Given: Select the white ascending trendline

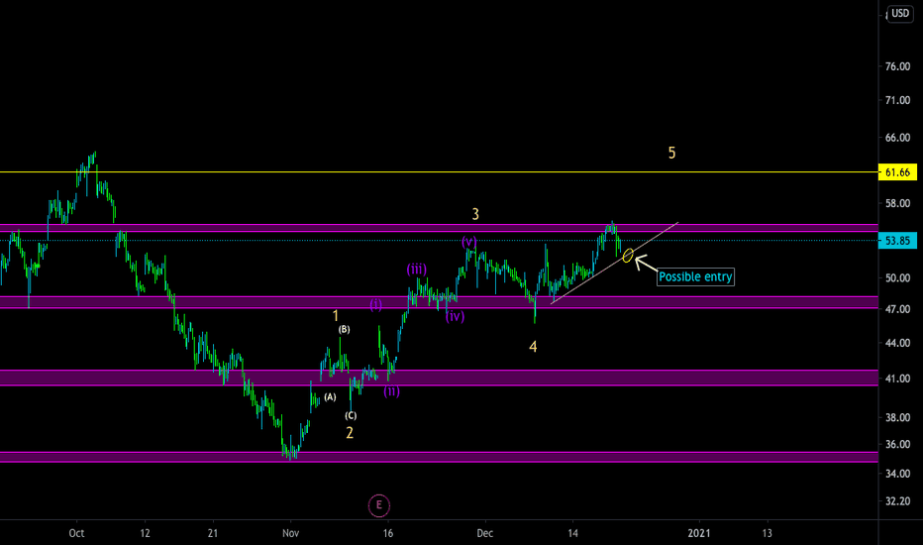Looking at the screenshot, I should [x=615, y=263].
